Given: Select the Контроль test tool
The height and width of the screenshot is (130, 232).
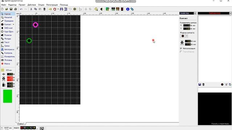Looking at the screenshot, I should pyautogui.click(x=8, y=53).
